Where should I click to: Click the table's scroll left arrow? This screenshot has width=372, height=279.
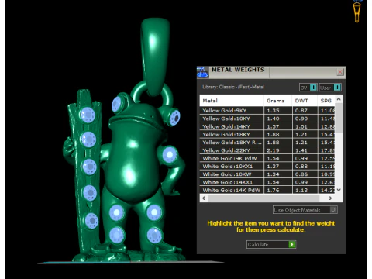pyautogui.click(x=204, y=198)
